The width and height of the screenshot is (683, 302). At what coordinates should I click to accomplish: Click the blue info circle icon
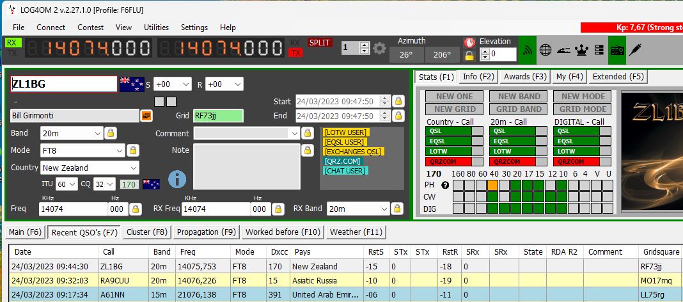pyautogui.click(x=177, y=179)
